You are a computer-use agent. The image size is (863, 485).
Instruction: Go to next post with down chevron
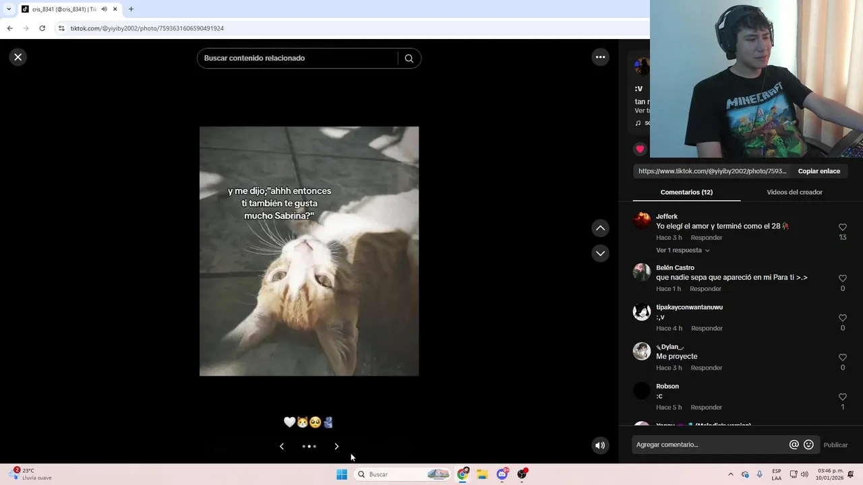(x=600, y=253)
